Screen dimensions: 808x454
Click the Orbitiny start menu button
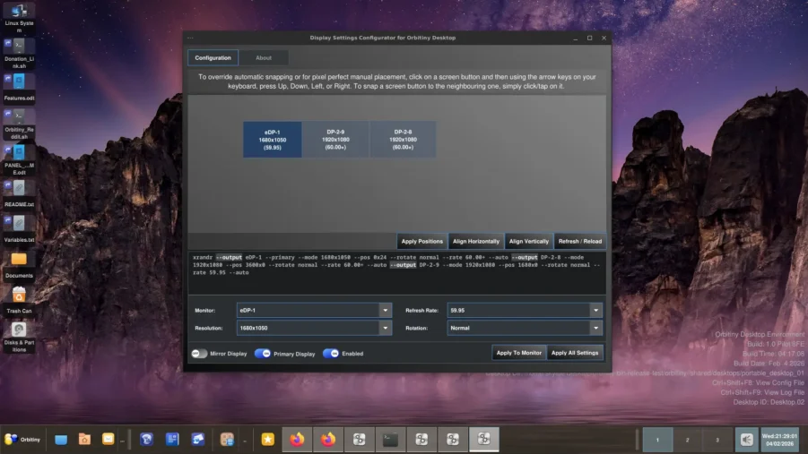22,439
